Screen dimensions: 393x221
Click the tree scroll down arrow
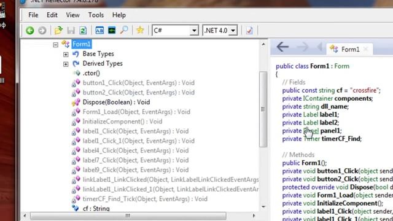click(x=263, y=207)
